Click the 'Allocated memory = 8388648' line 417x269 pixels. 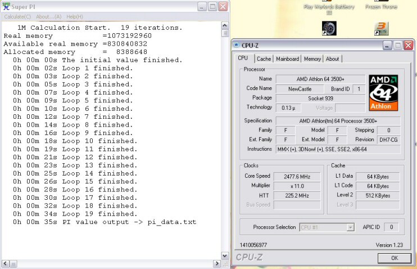pos(75,52)
